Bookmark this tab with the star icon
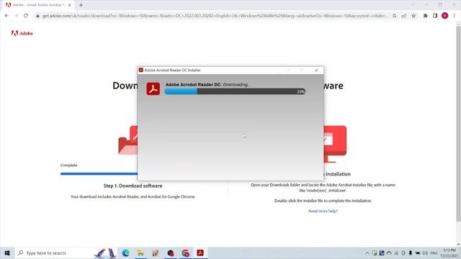 pyautogui.click(x=413, y=16)
